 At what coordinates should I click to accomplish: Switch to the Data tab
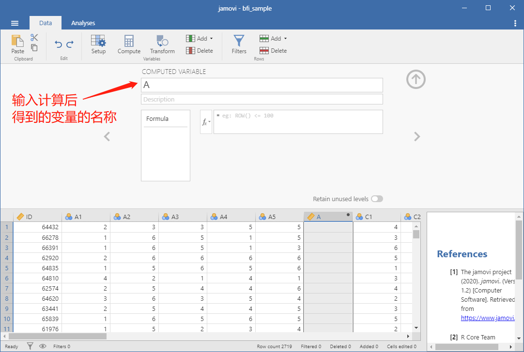[46, 23]
